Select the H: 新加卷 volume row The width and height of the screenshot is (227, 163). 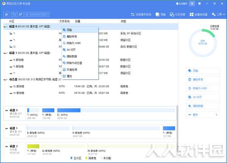coord(91,93)
